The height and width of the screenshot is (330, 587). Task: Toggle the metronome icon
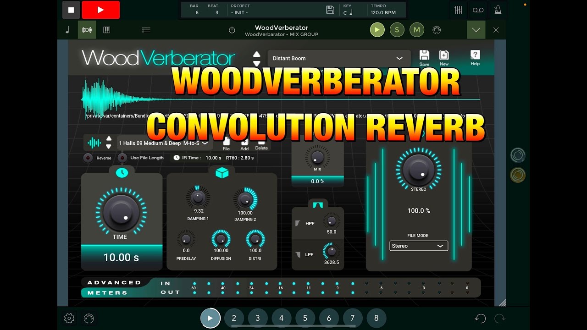click(x=498, y=10)
